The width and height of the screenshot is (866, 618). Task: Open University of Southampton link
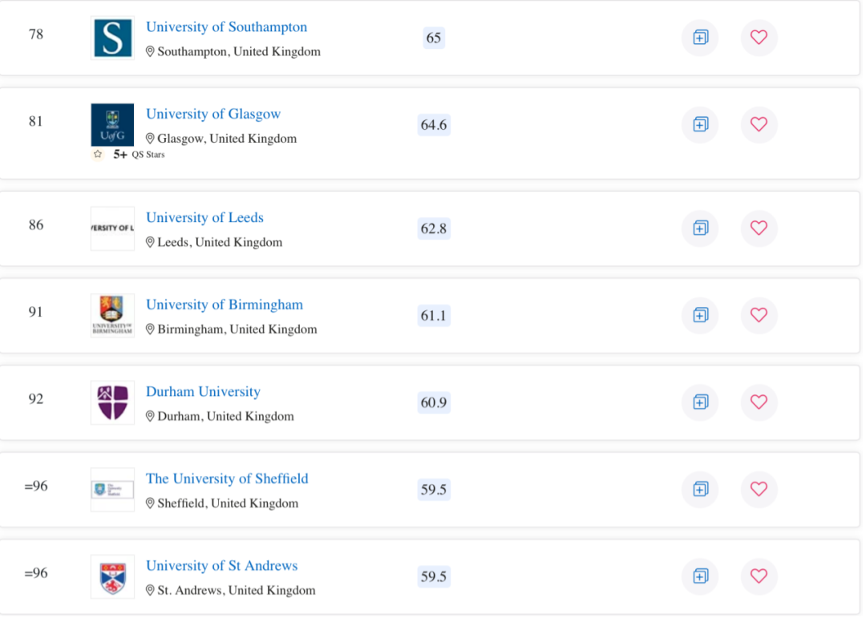click(x=226, y=27)
